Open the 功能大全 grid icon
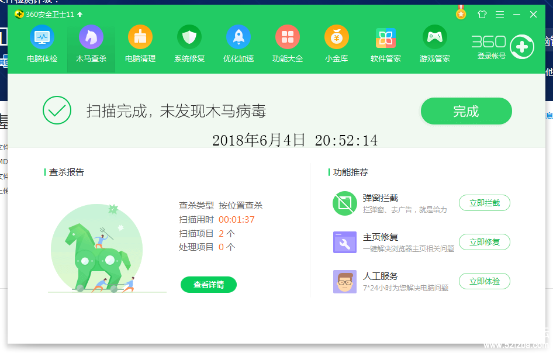This screenshot has width=553, height=353. coord(288,37)
